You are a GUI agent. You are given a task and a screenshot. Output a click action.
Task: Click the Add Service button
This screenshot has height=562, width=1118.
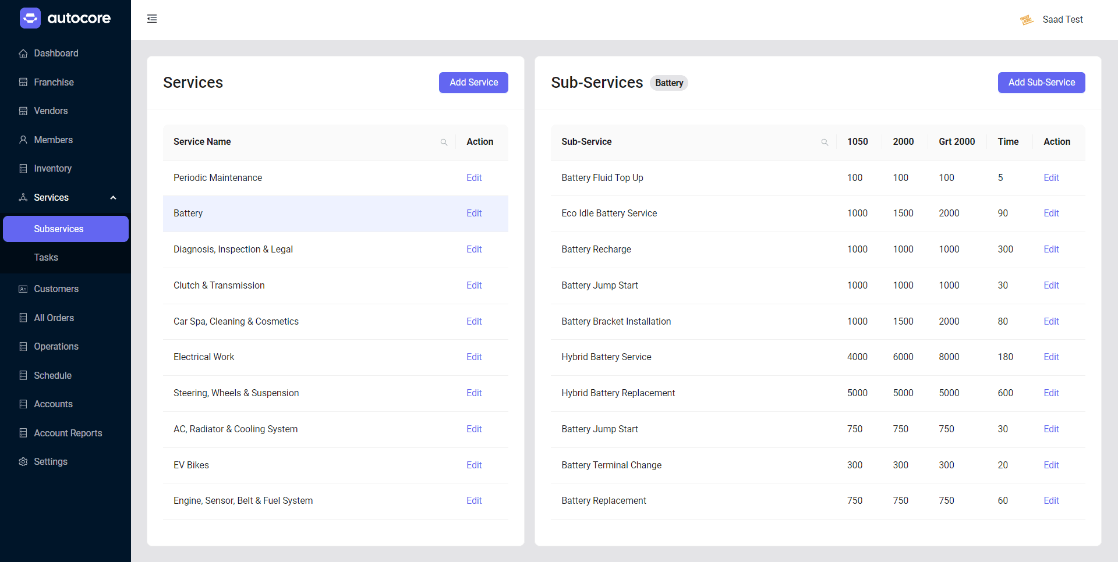473,83
